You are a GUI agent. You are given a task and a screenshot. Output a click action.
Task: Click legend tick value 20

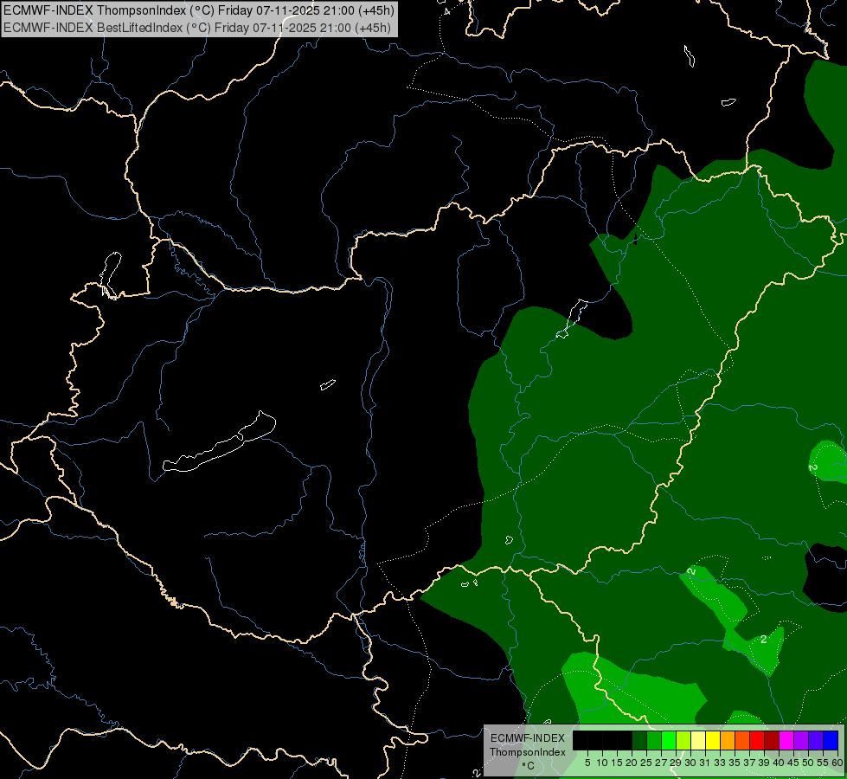632,763
